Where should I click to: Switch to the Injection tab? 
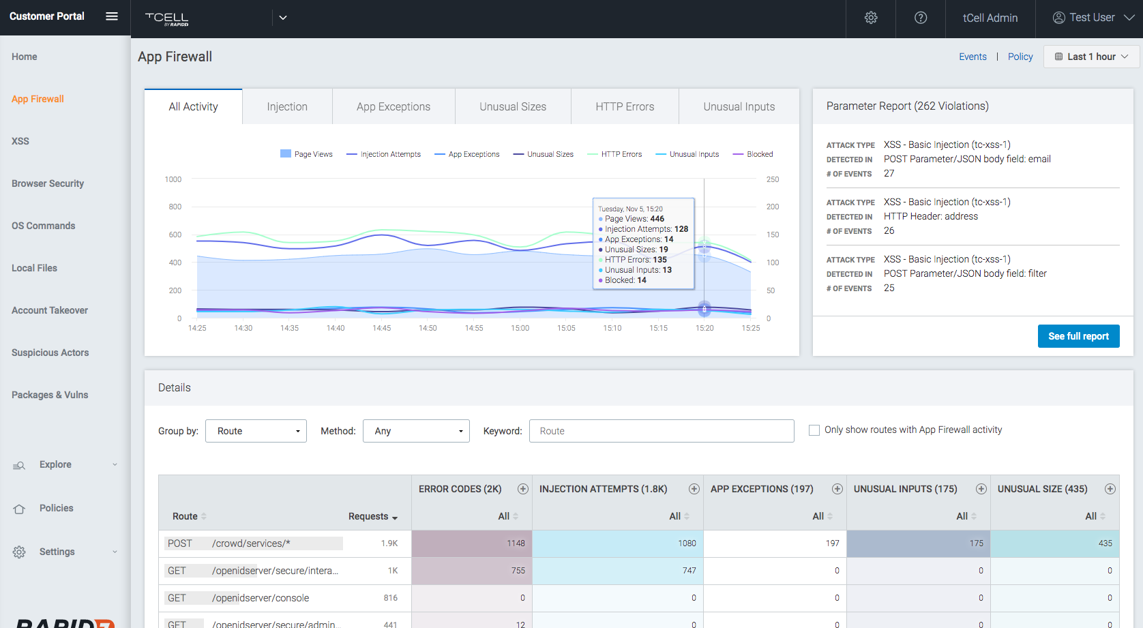click(x=287, y=106)
